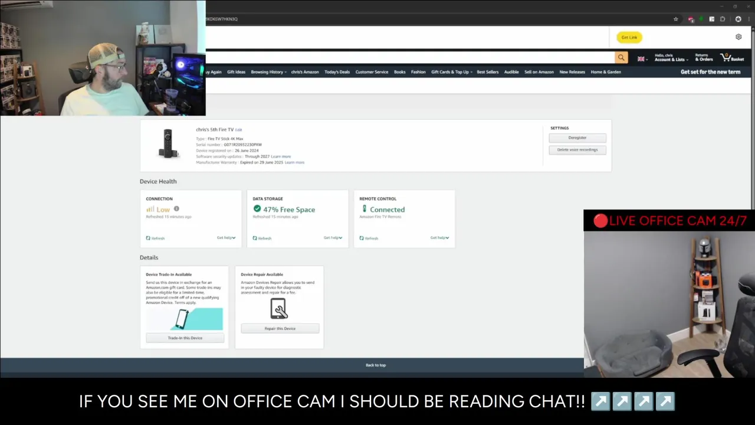Click the green extension icon in toolbar
755x425 pixels.
pos(701,19)
